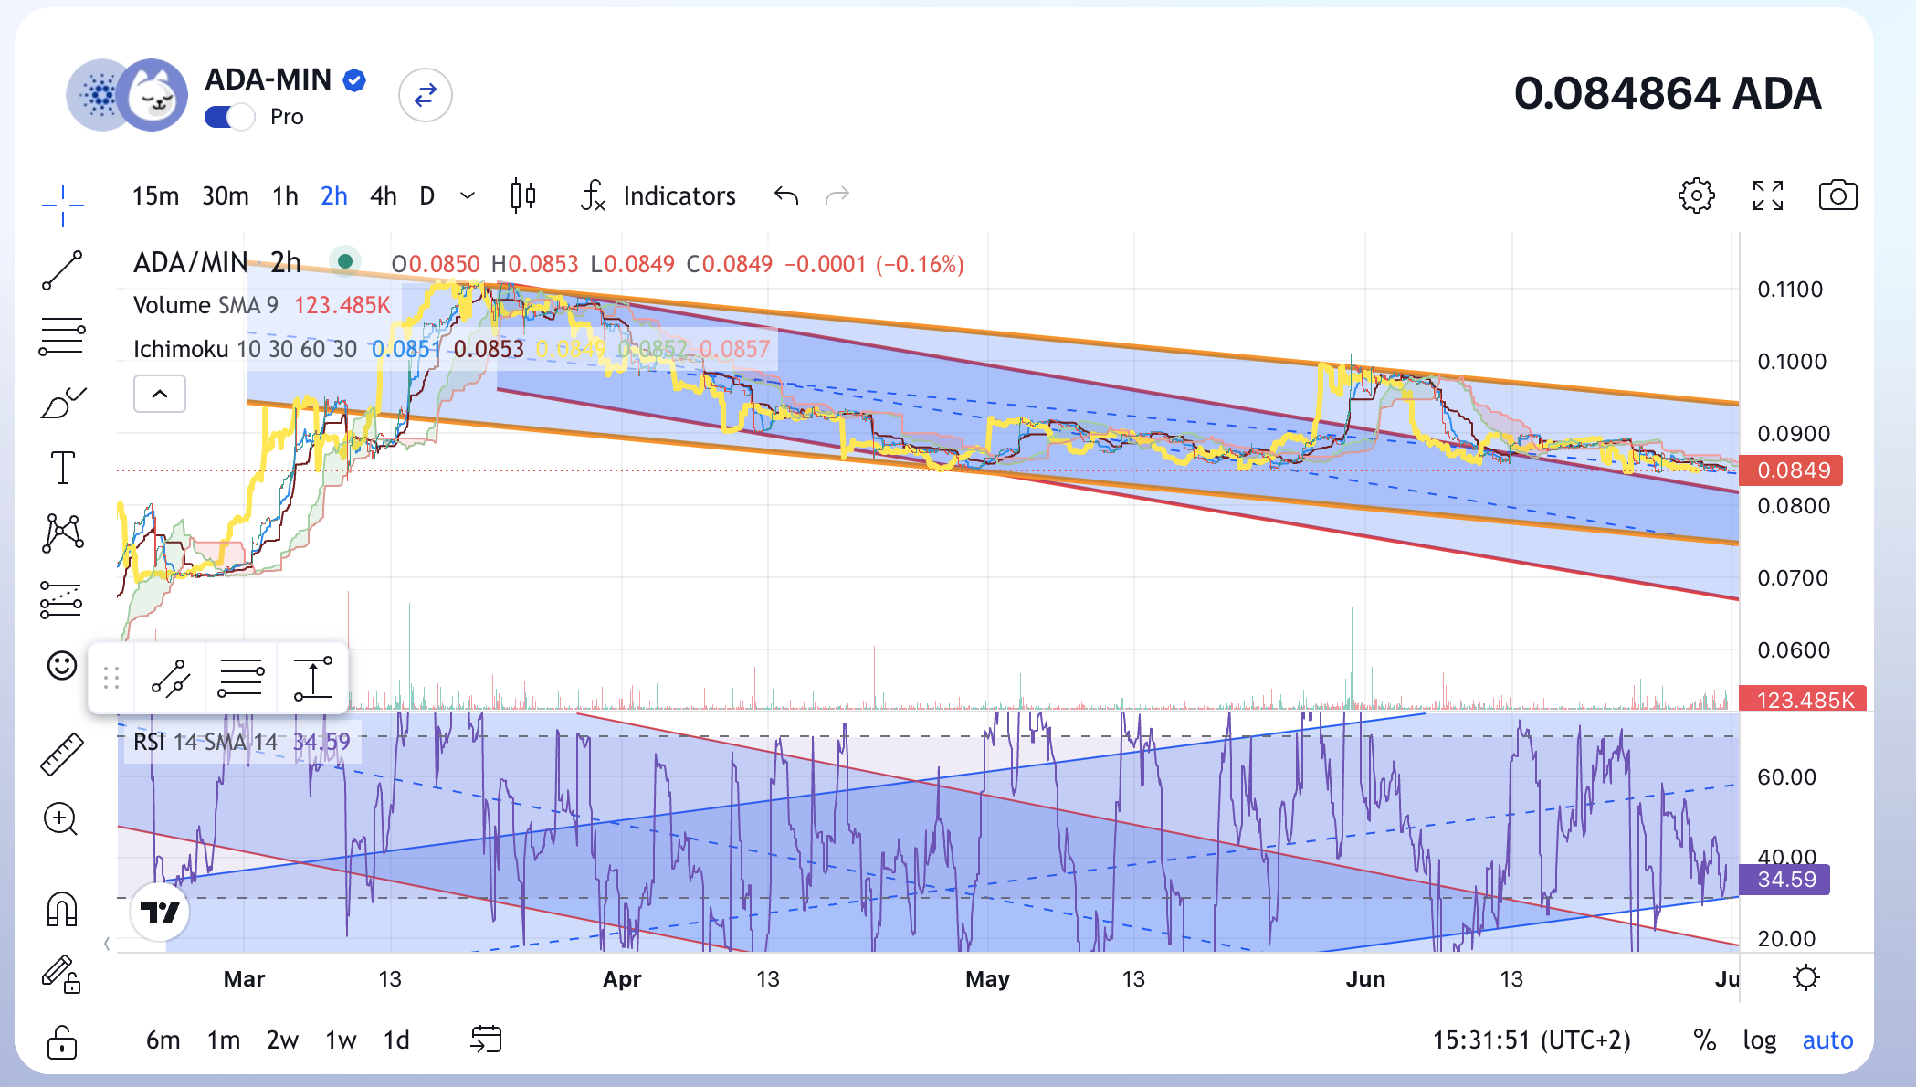Open chart settings gear
The height and width of the screenshot is (1087, 1916).
(1697, 195)
